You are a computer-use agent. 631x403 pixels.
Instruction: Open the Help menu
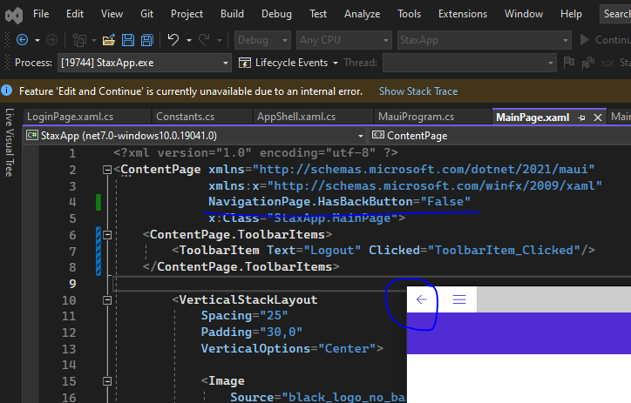pyautogui.click(x=571, y=14)
